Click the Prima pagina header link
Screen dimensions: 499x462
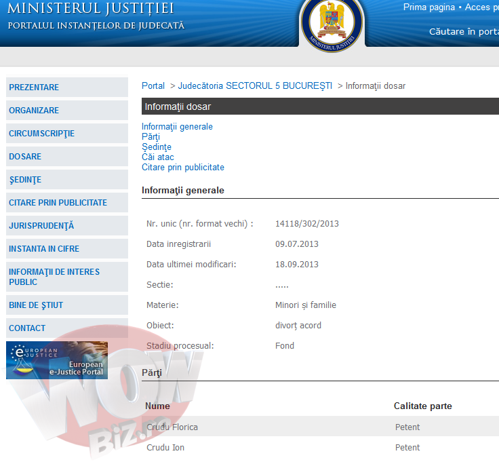pos(429,7)
